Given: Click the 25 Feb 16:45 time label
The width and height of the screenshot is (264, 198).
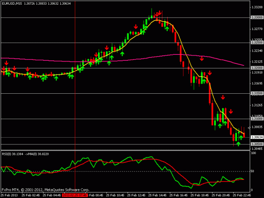Looking at the screenshot, I should [179, 195].
